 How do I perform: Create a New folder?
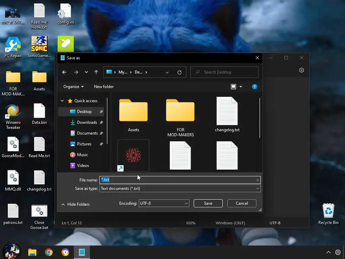(x=104, y=87)
